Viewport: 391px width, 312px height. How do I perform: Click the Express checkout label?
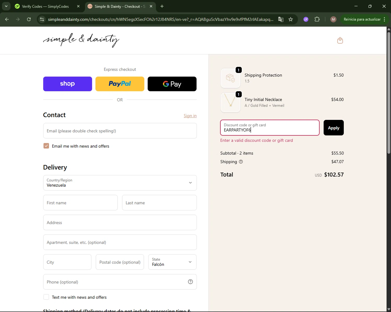pos(120,69)
